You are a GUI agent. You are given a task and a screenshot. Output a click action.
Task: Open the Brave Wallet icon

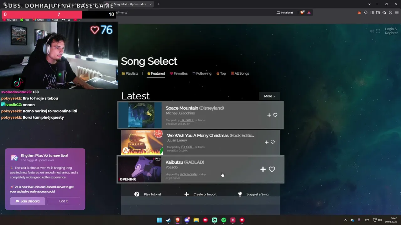378,12
